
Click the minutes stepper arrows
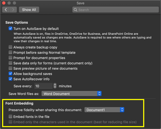[x=55, y=86]
